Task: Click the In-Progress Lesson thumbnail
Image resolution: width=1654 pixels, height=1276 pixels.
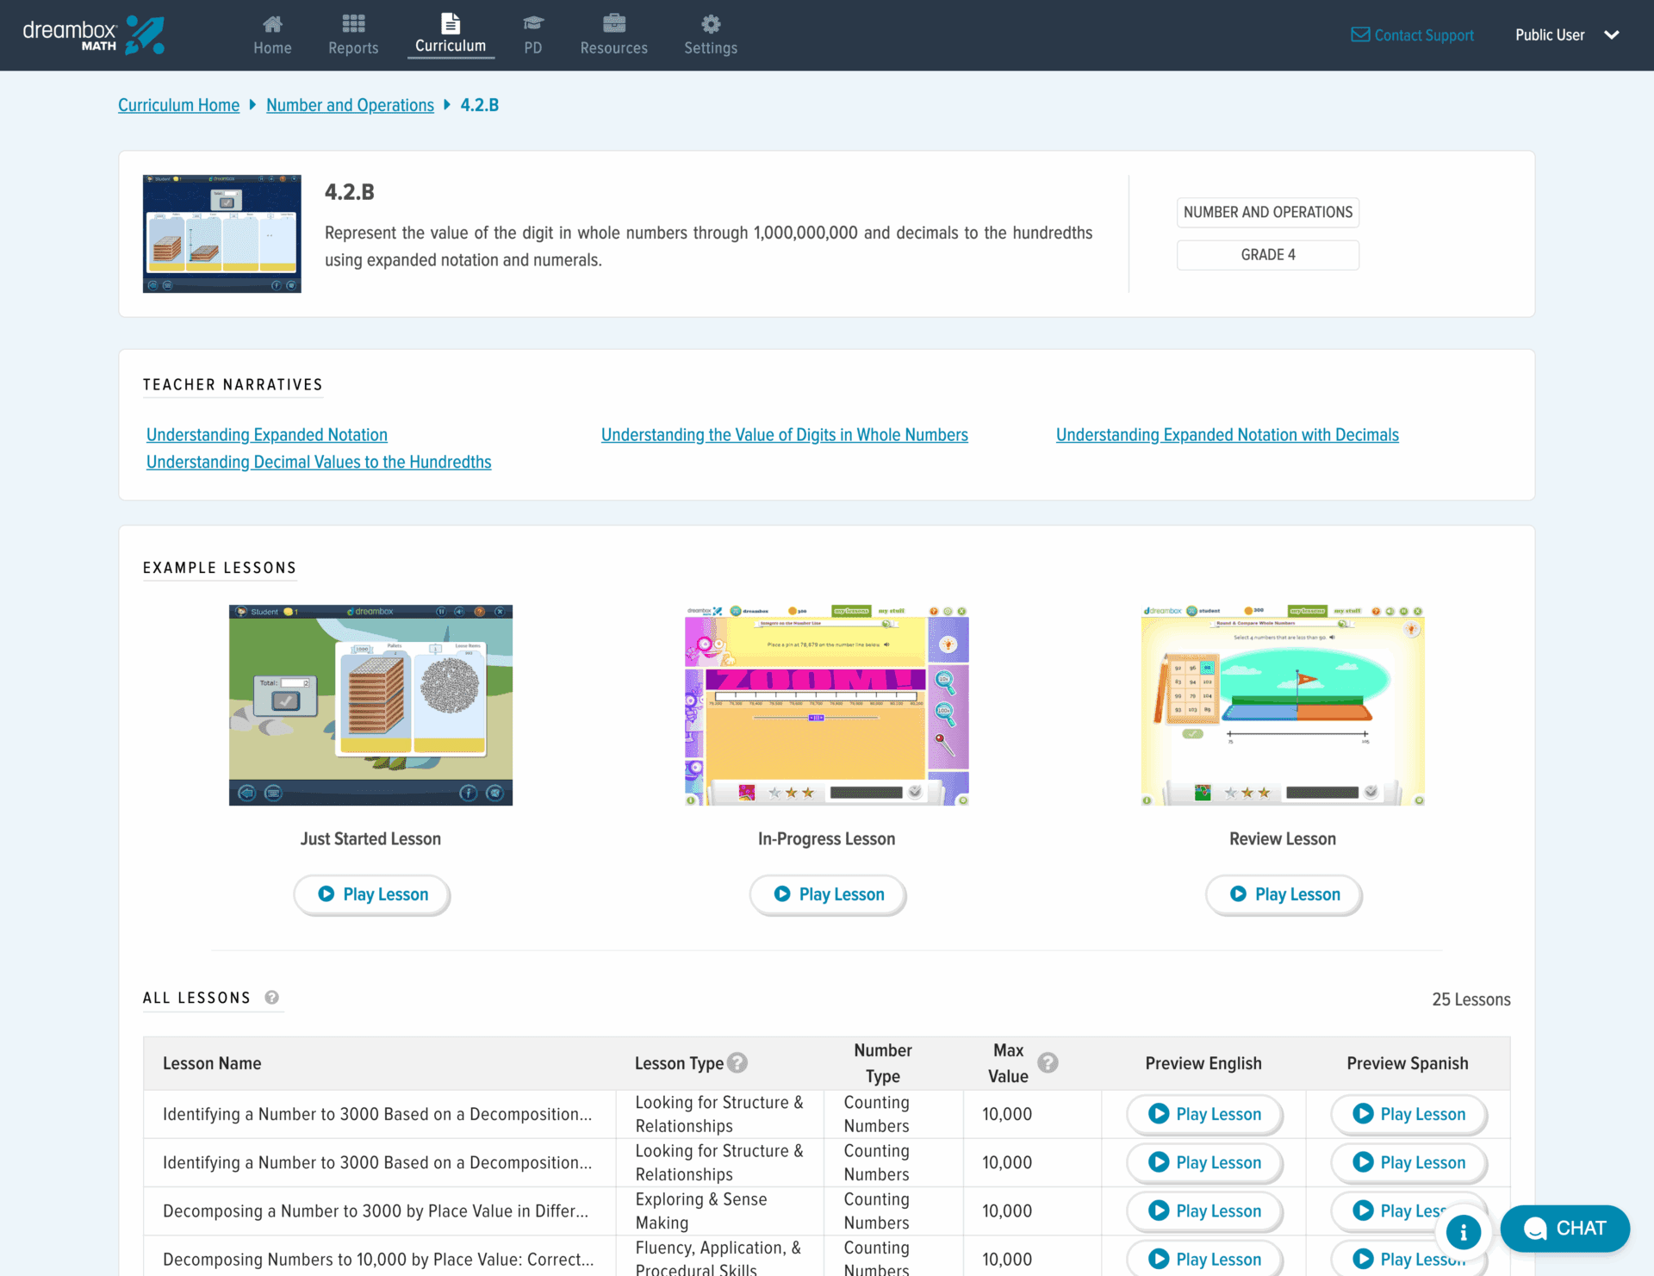Action: [826, 706]
